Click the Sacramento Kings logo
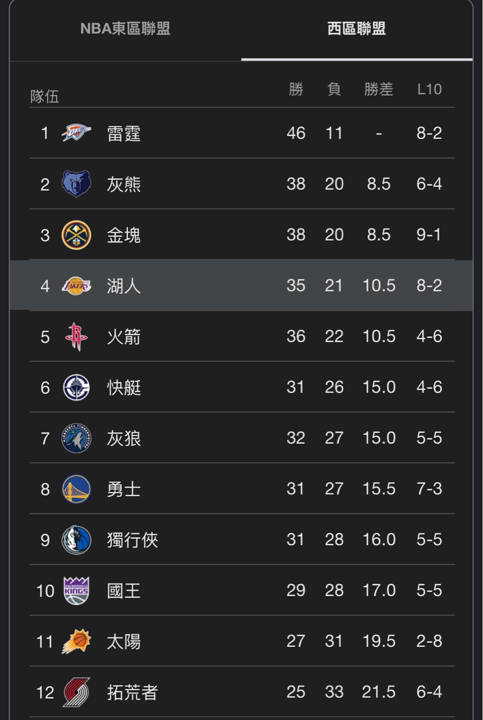This screenshot has height=720, width=483. pyautogui.click(x=76, y=591)
